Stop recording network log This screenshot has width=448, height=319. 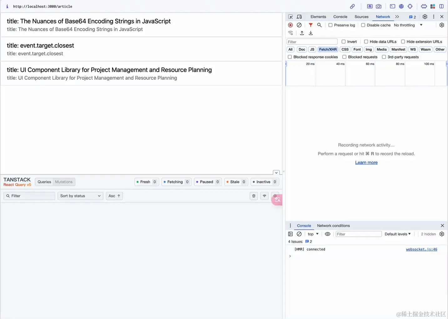pos(290,25)
